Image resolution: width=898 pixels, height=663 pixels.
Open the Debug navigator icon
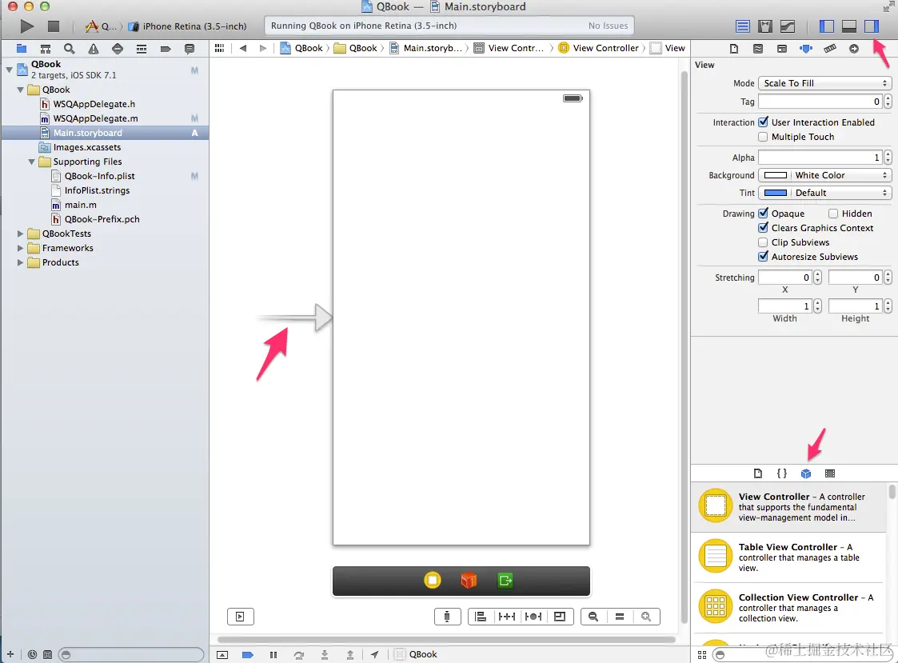point(142,49)
